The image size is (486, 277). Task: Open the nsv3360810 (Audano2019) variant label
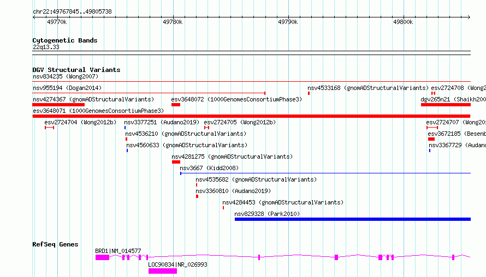coord(233,191)
